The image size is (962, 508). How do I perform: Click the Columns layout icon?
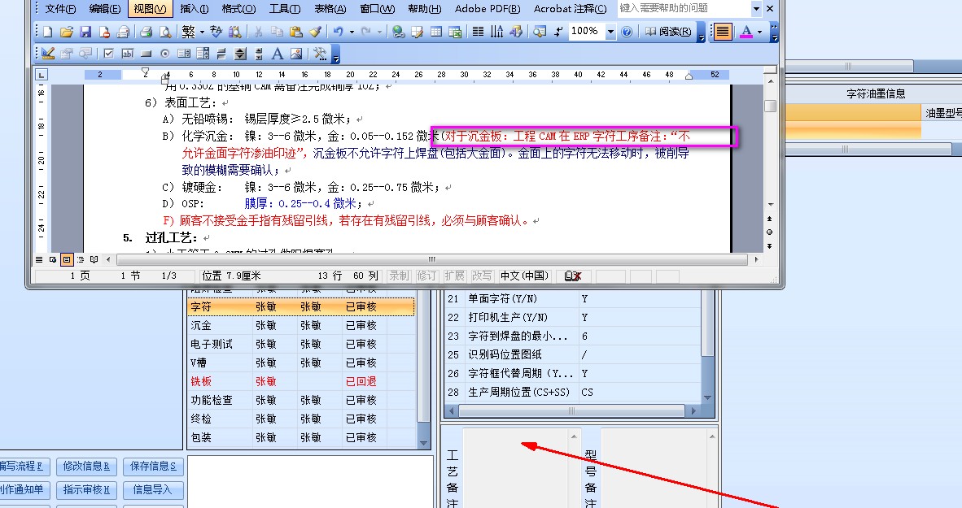click(479, 31)
